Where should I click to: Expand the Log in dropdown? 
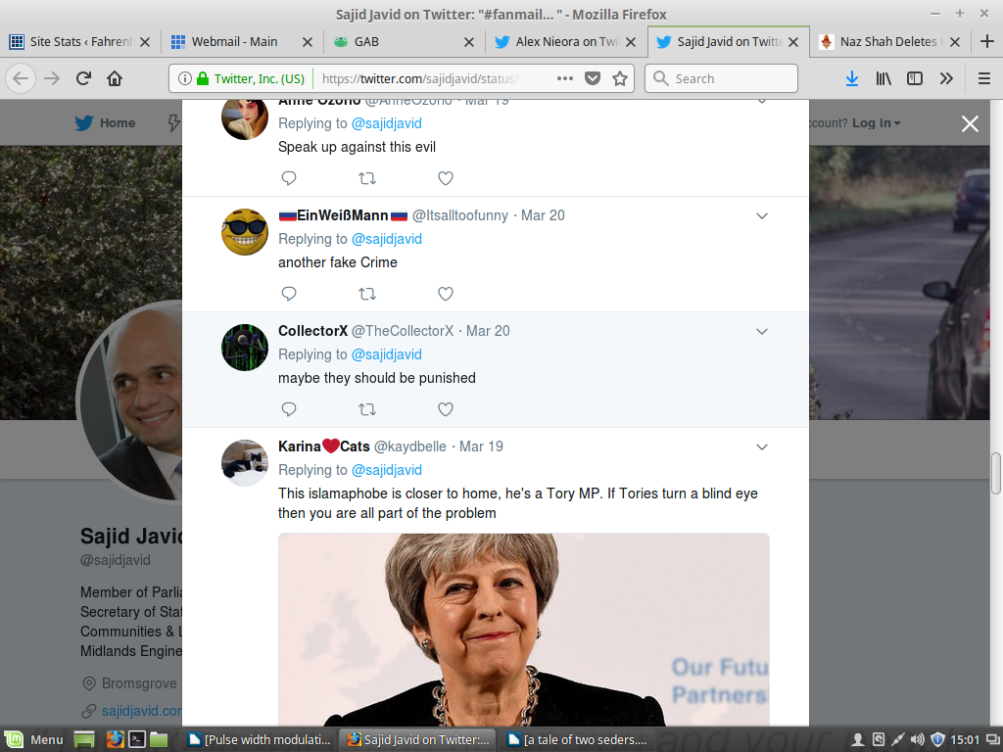pyautogui.click(x=876, y=123)
